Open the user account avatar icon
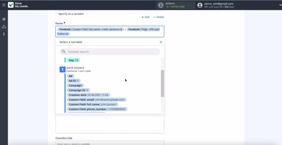 200,5
